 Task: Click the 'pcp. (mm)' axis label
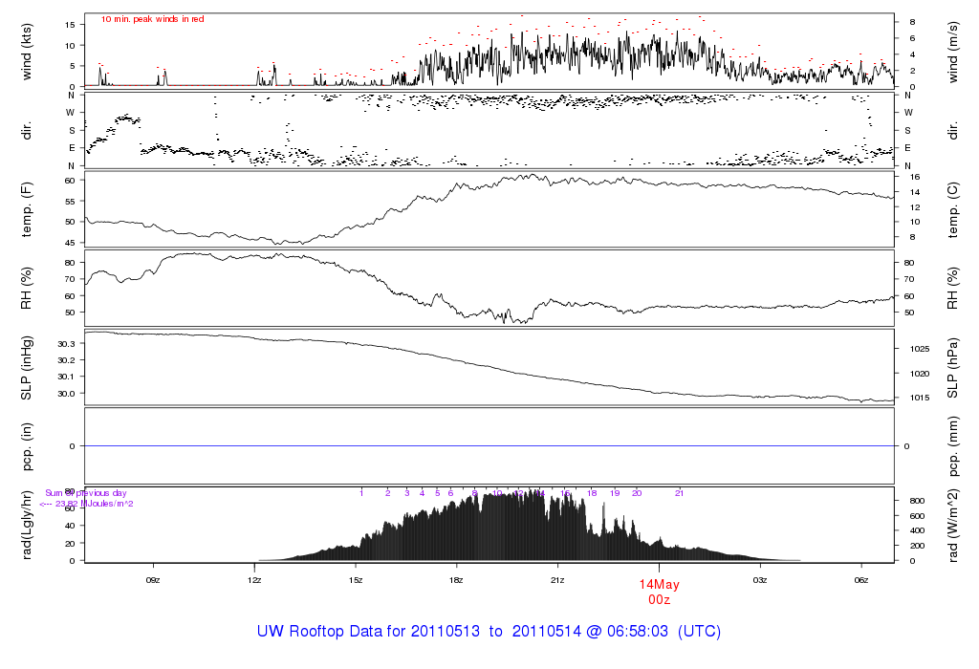tap(952, 445)
